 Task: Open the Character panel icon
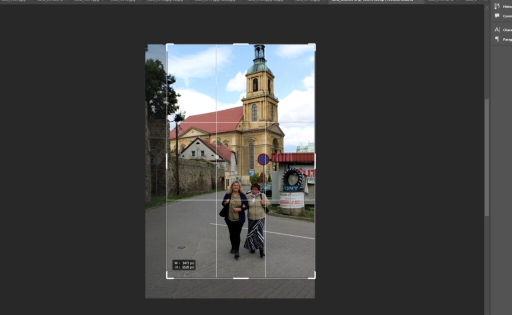(x=497, y=29)
